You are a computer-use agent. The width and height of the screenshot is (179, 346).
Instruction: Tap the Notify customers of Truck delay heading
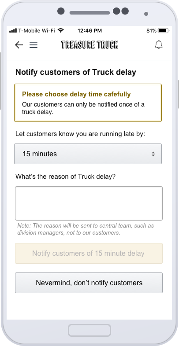pyautogui.click(x=76, y=72)
